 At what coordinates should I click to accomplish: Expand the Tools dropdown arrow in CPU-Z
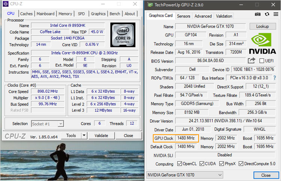(x=84, y=136)
